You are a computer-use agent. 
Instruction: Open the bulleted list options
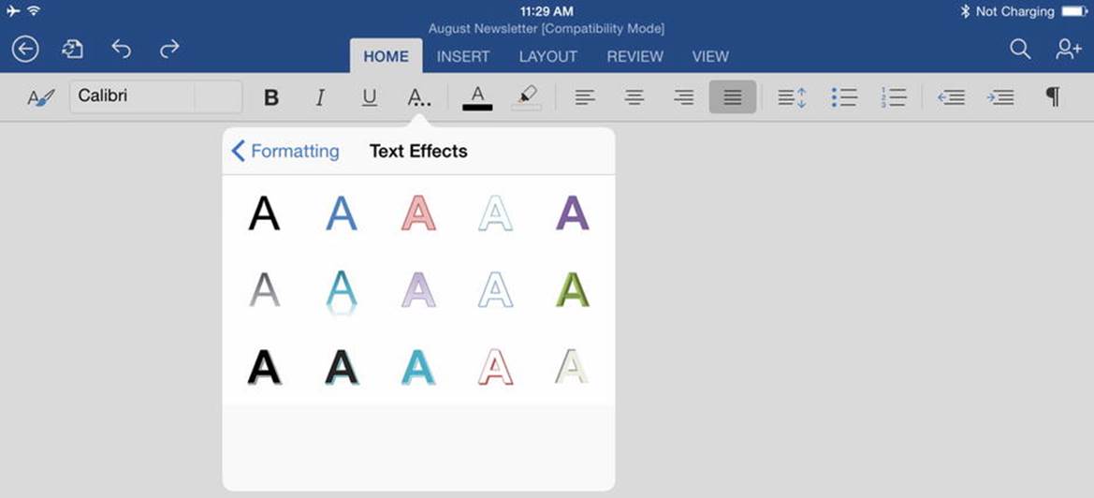[x=844, y=97]
